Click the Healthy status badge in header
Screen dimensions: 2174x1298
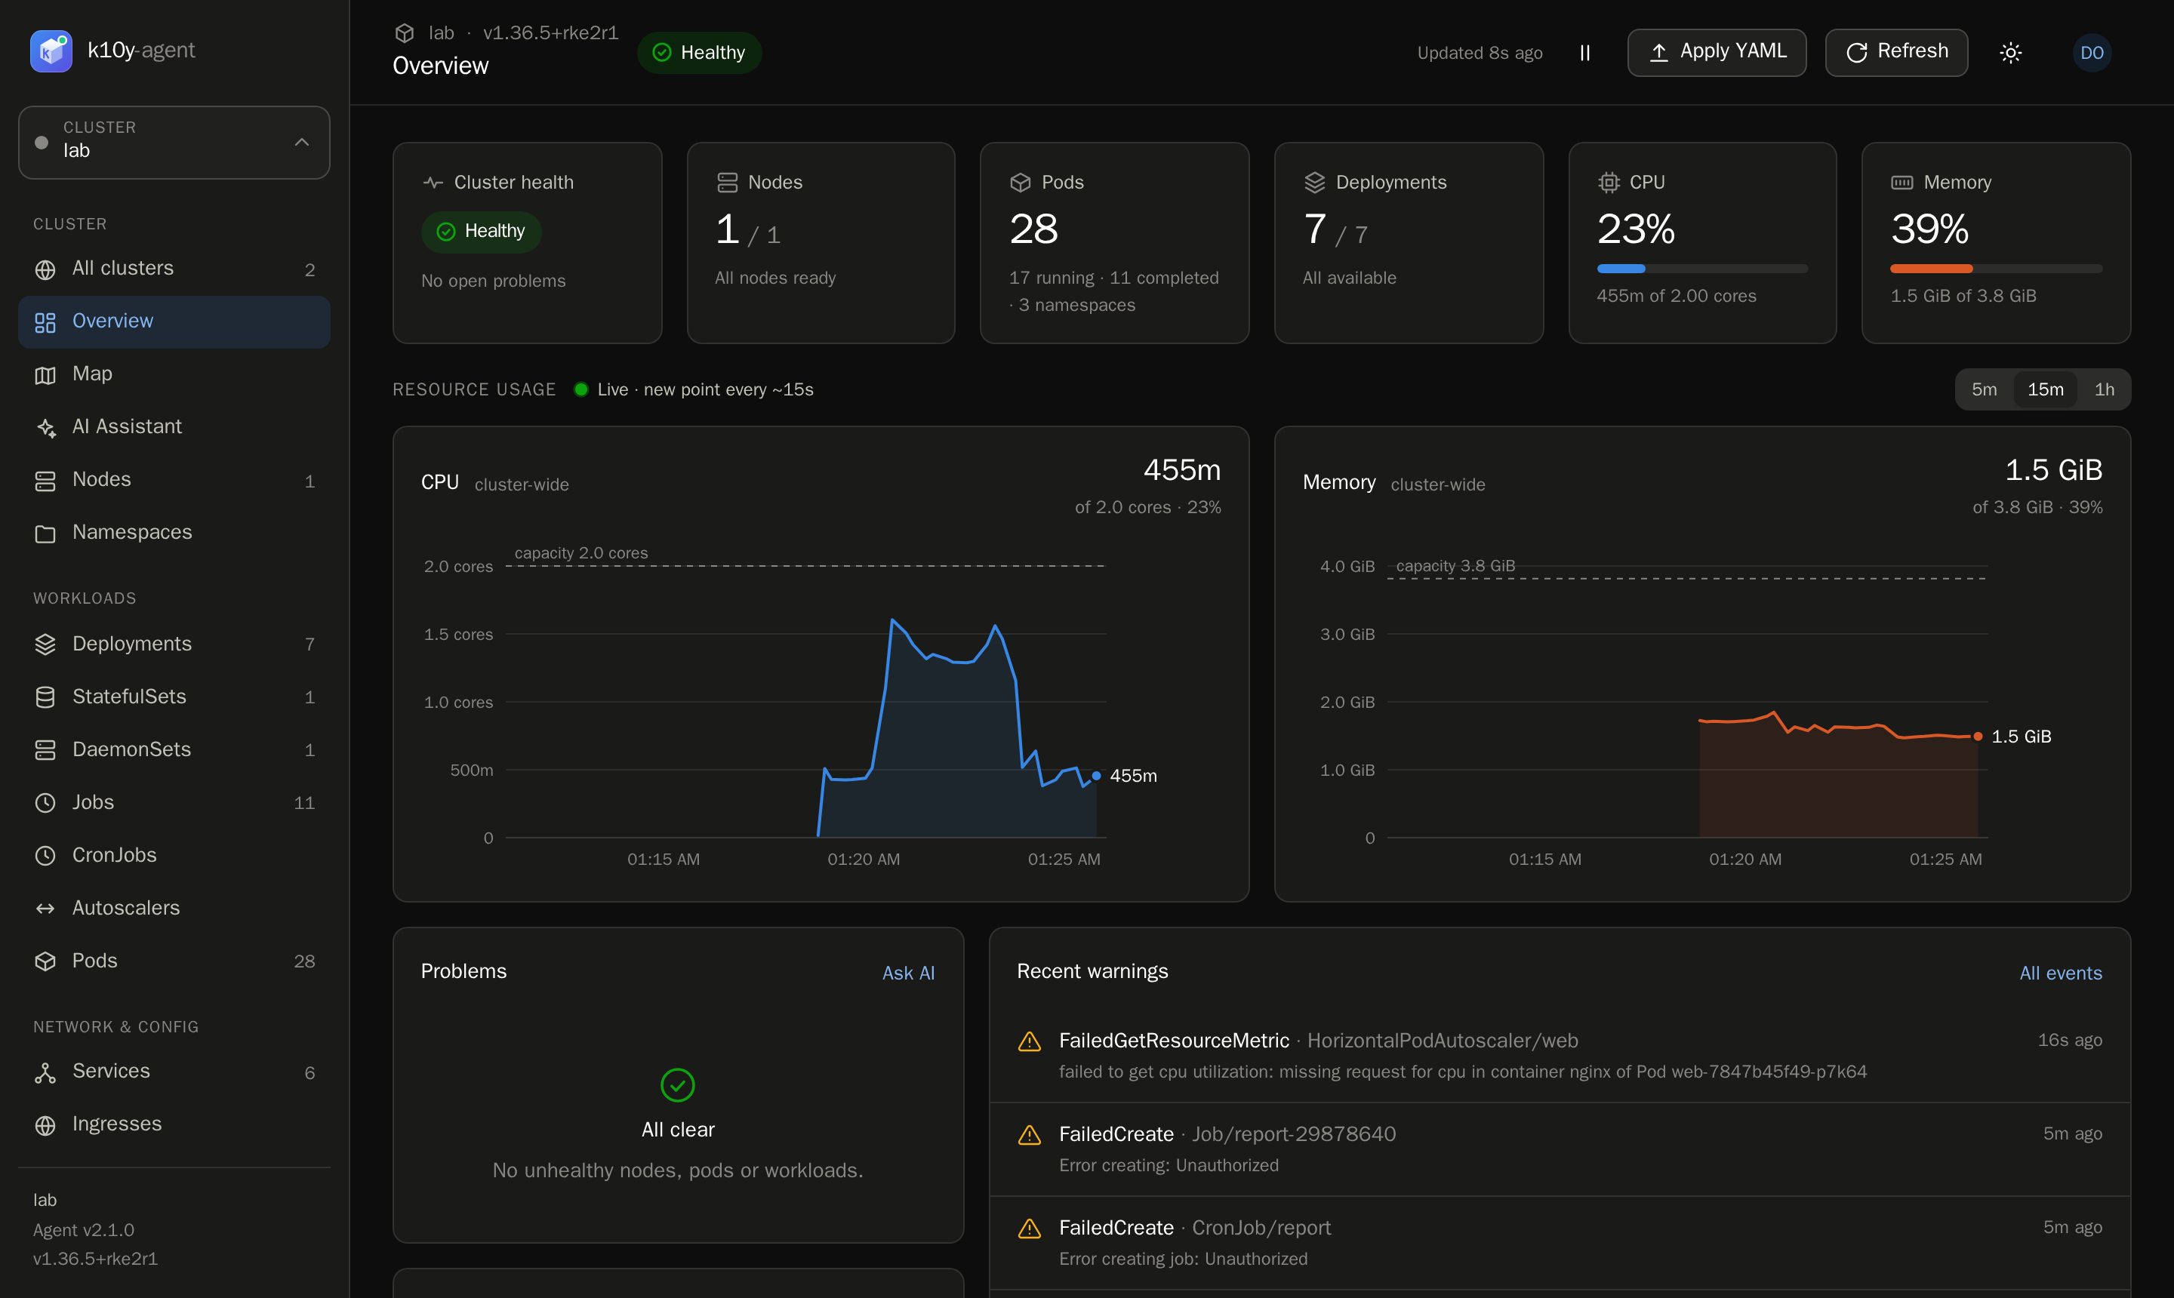coord(699,53)
